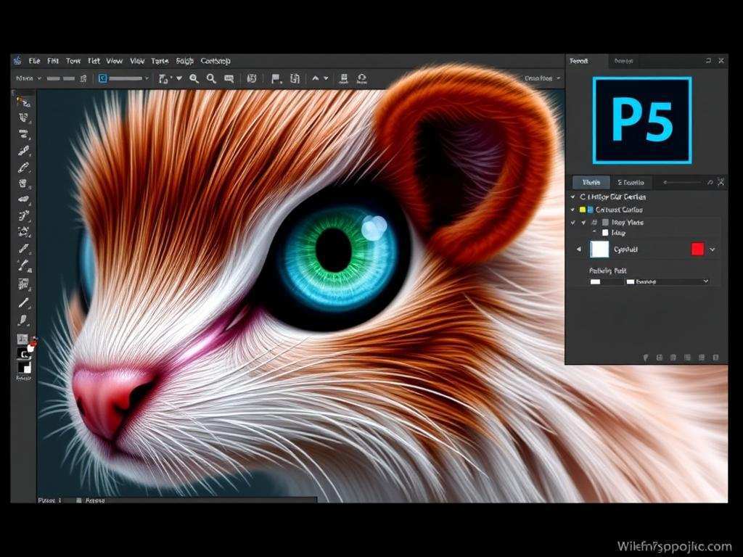
Task: Click the blue square icon in the options bar
Action: pos(102,78)
